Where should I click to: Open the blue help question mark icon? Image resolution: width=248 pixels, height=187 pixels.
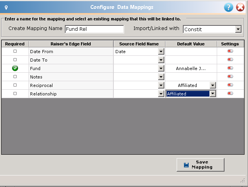(228, 7)
